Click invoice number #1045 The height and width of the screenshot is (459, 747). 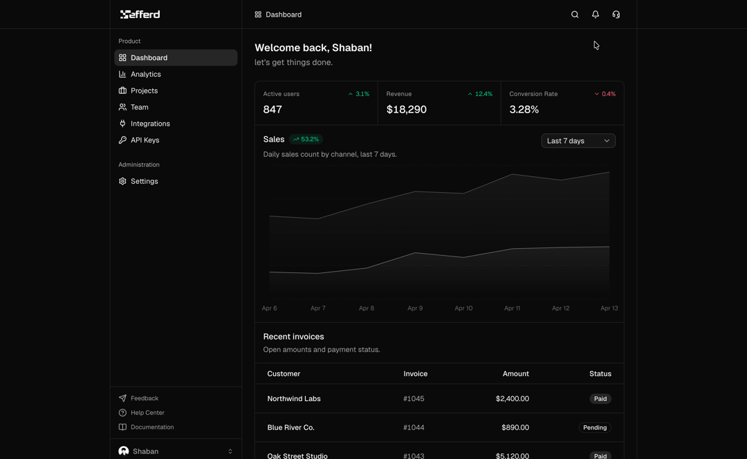click(x=414, y=399)
